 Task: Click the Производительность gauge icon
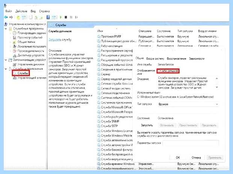pyautogui.click(x=15, y=51)
